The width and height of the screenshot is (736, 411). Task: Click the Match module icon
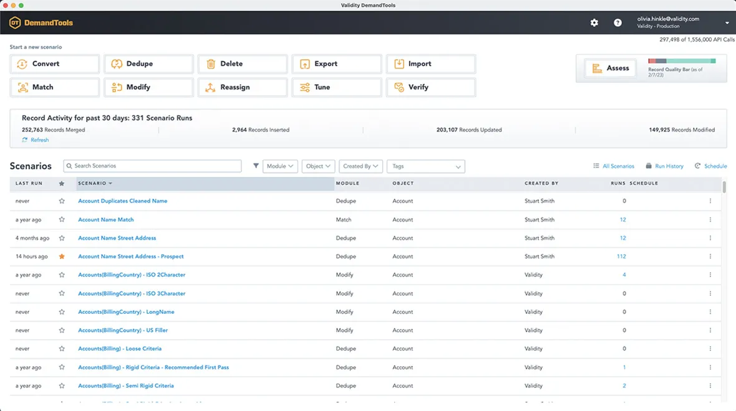(x=22, y=87)
